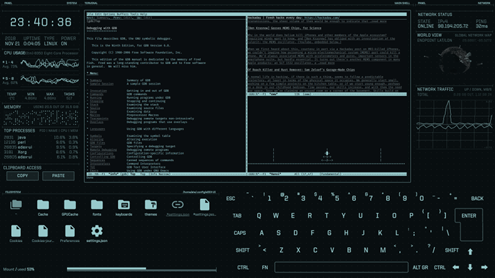Screen dimensions: 495x278
Task: Go up to the parent directory icon
Action: click(16, 204)
